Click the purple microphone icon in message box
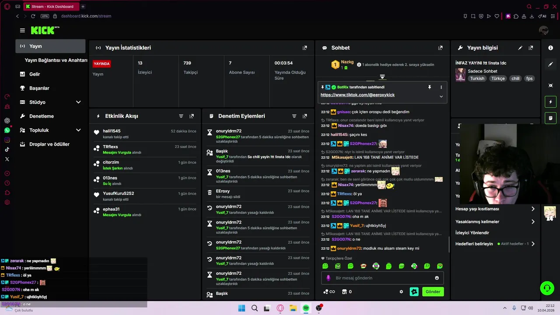The height and width of the screenshot is (315, 560). point(328,278)
